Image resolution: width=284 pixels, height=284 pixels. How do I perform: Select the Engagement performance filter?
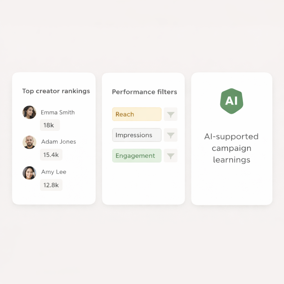click(x=137, y=156)
